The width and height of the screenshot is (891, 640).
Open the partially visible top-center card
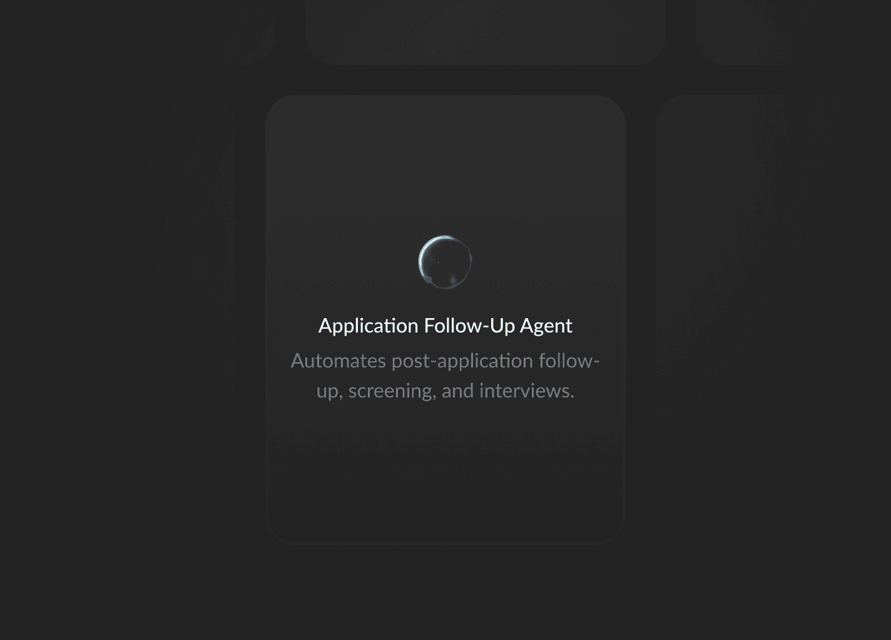(486, 32)
